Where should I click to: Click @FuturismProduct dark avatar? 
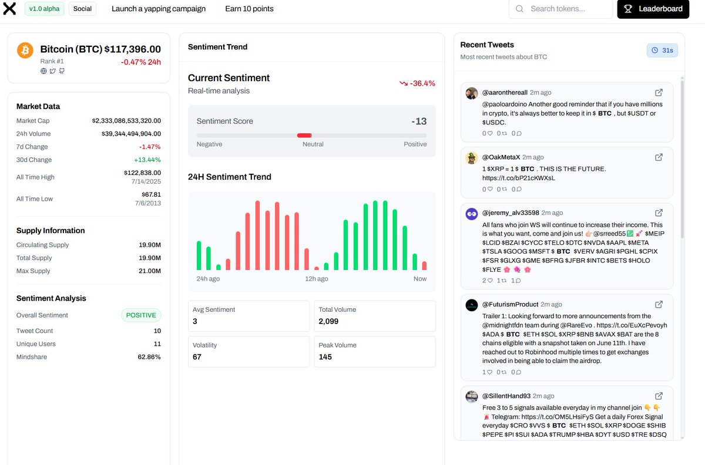[472, 305]
